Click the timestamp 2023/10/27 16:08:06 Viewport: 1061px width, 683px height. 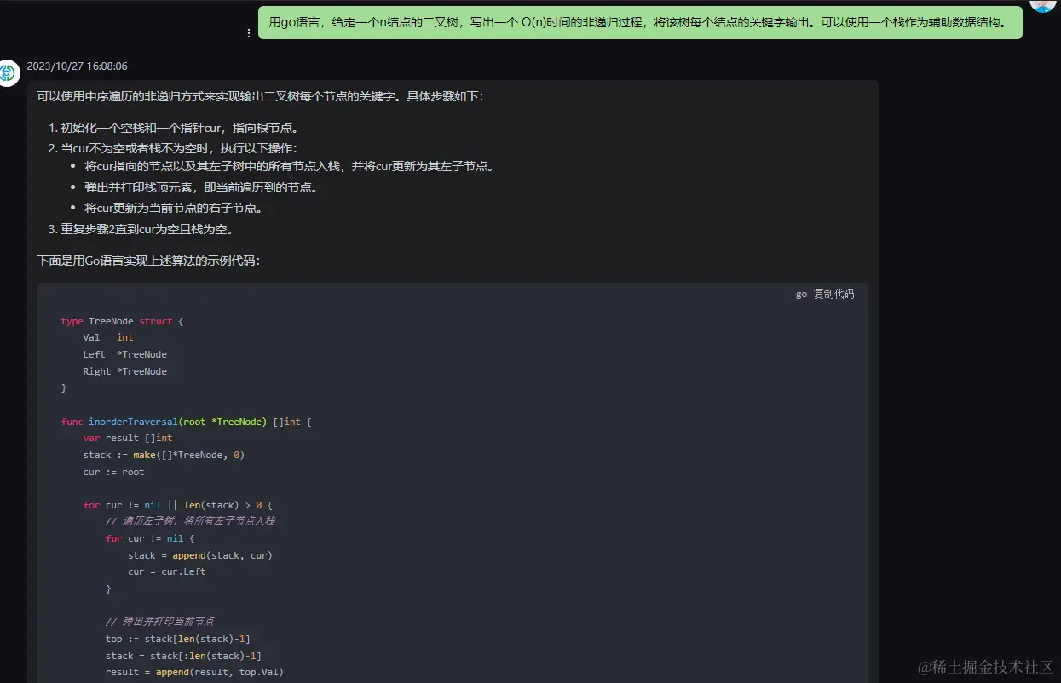coord(78,66)
